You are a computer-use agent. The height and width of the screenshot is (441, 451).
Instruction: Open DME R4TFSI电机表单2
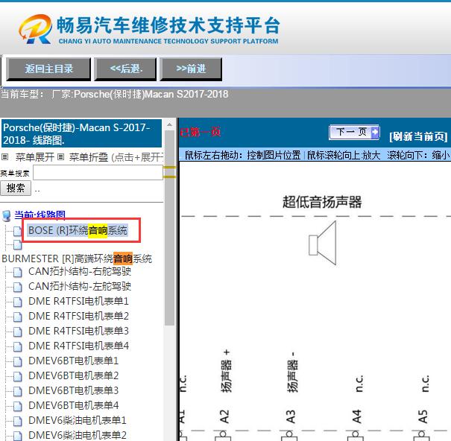pos(78,317)
